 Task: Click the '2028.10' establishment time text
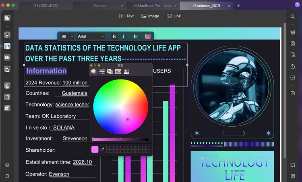82,162
